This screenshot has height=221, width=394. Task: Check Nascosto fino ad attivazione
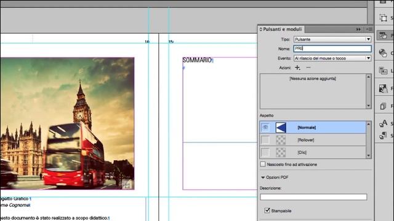tap(263, 164)
